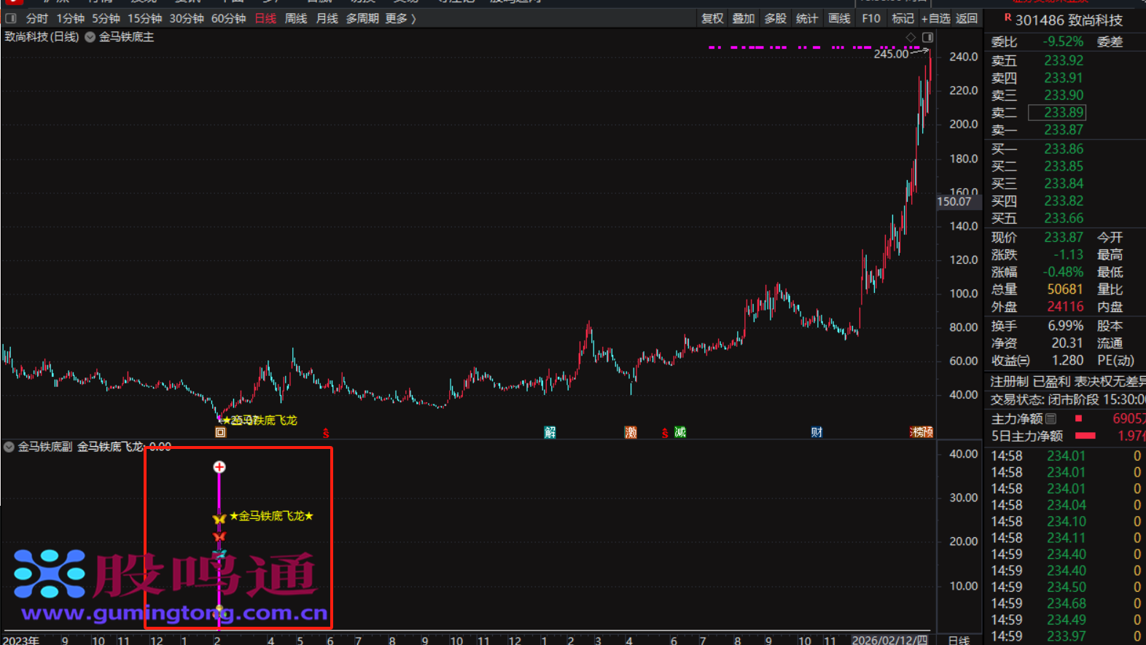Open the 主力净额 details list icon
The height and width of the screenshot is (645, 1146).
point(1050,419)
